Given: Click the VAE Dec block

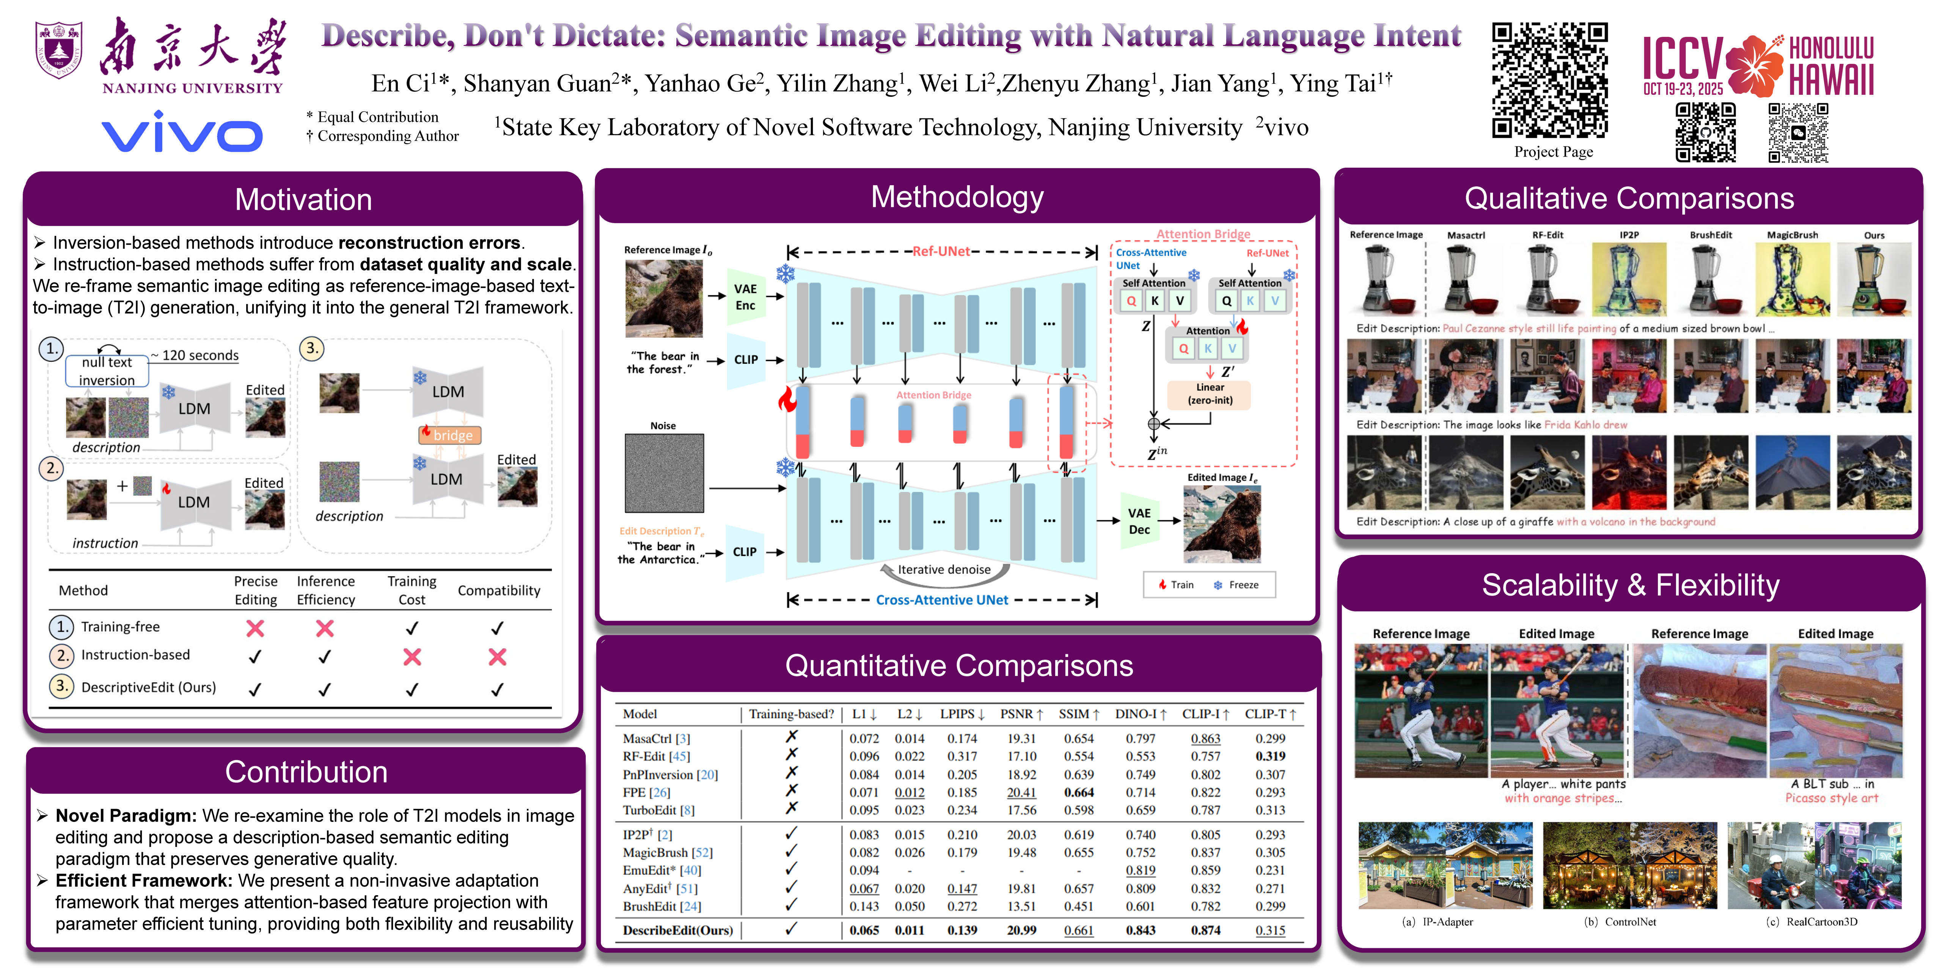Looking at the screenshot, I should (1139, 521).
